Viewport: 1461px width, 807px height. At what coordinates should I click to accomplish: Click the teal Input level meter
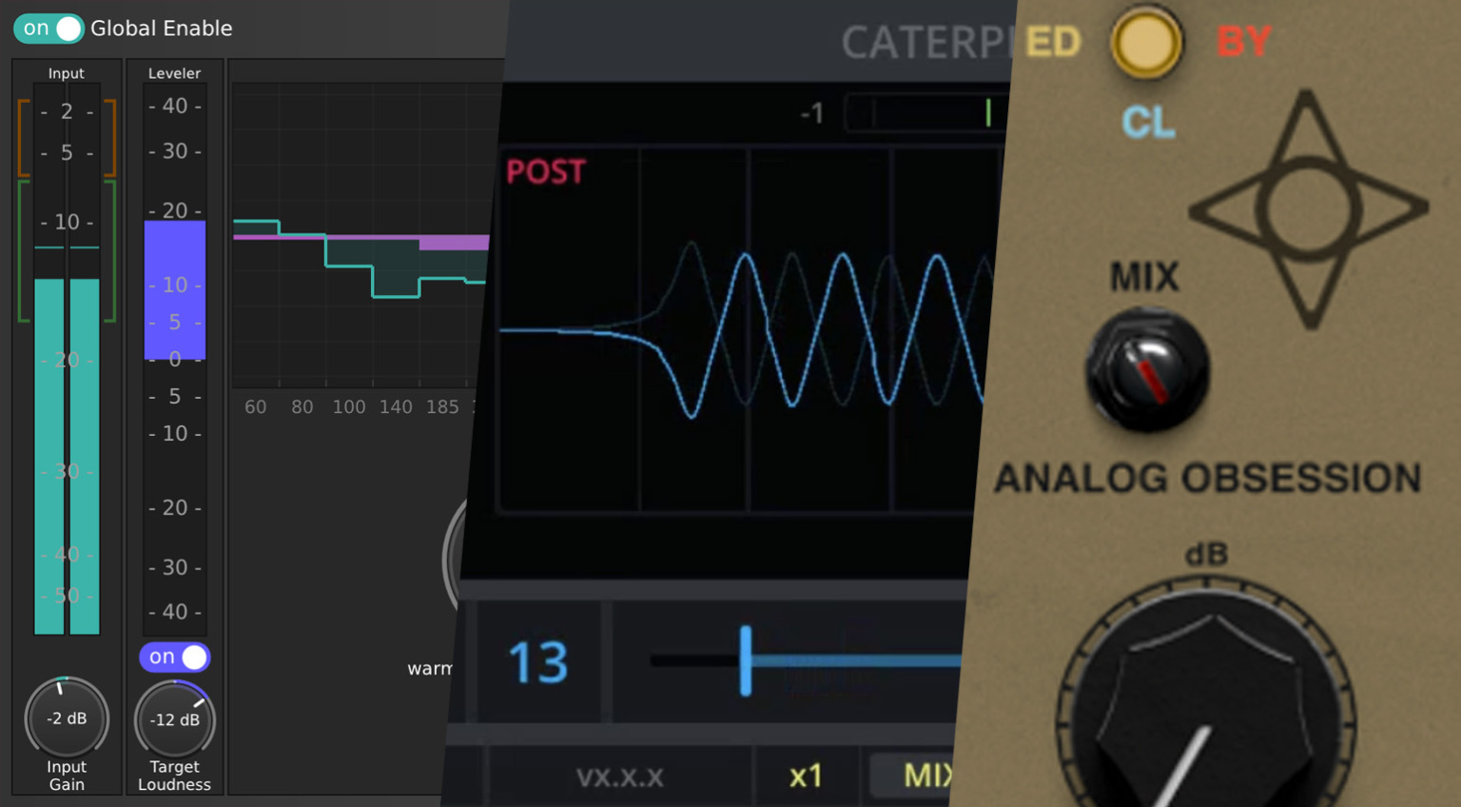(x=67, y=455)
